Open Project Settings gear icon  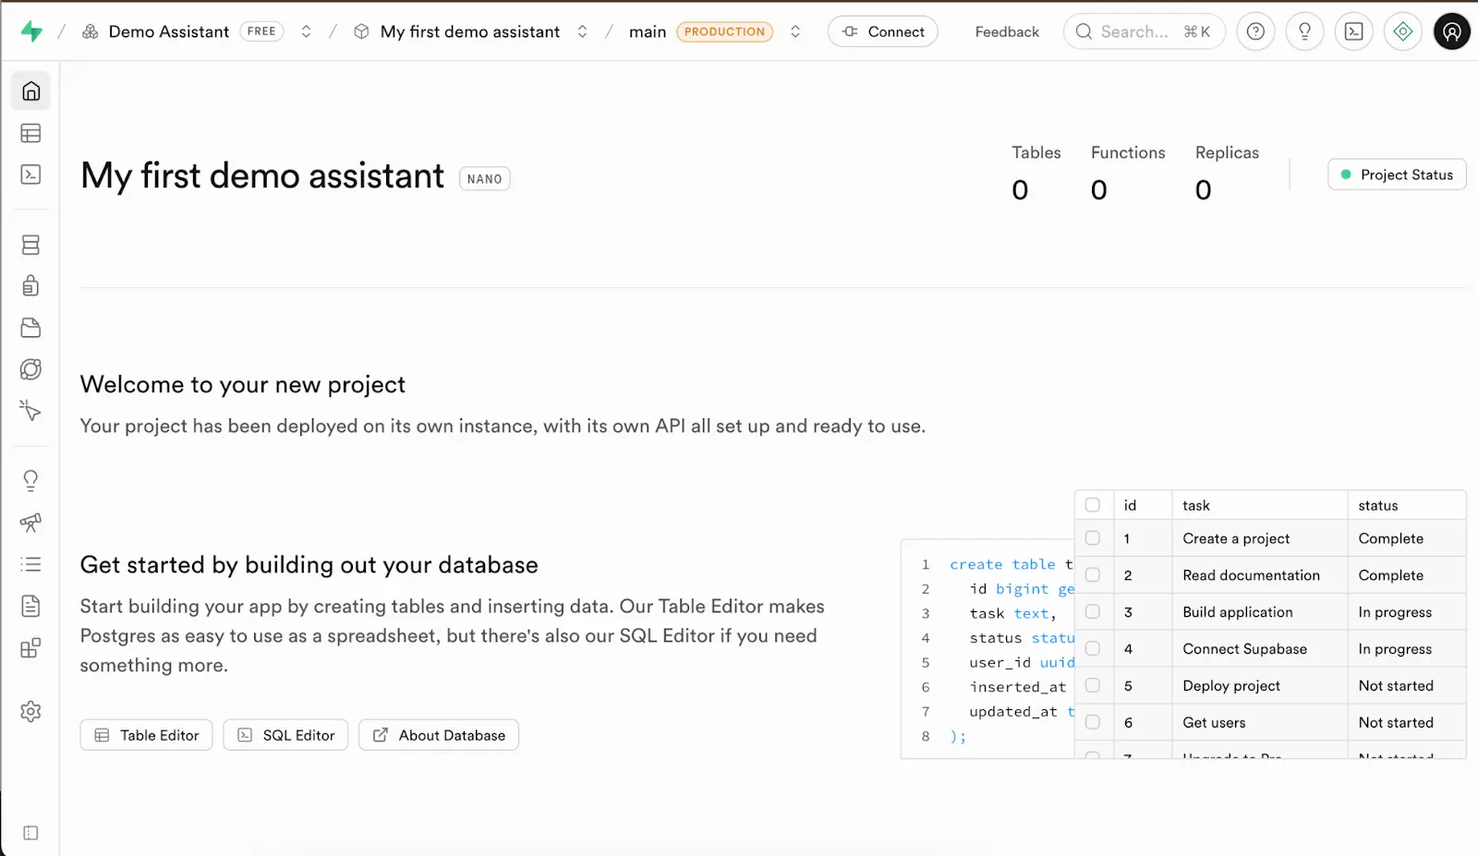tap(30, 711)
